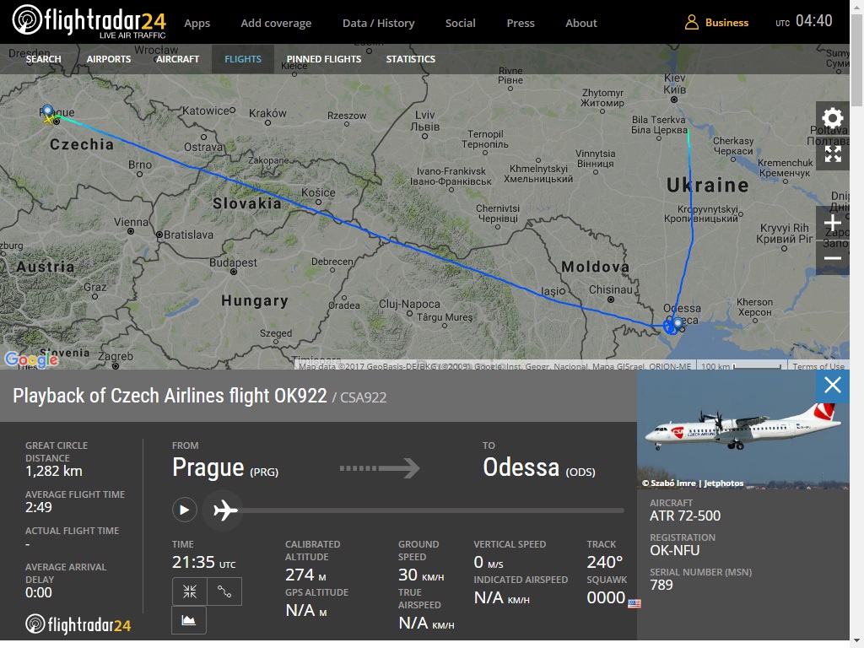Open the Press page link
Viewport: 864px width, 648px height.
pos(521,23)
